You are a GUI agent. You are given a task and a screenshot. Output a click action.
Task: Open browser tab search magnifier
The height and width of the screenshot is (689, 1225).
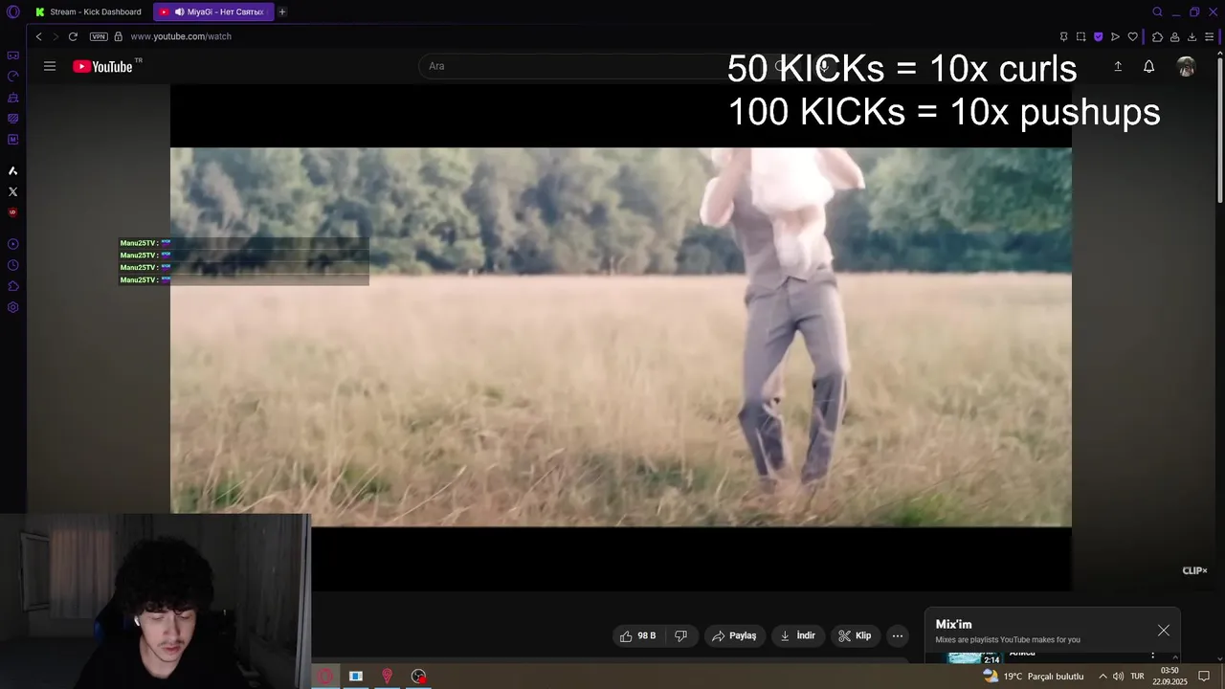(1157, 12)
